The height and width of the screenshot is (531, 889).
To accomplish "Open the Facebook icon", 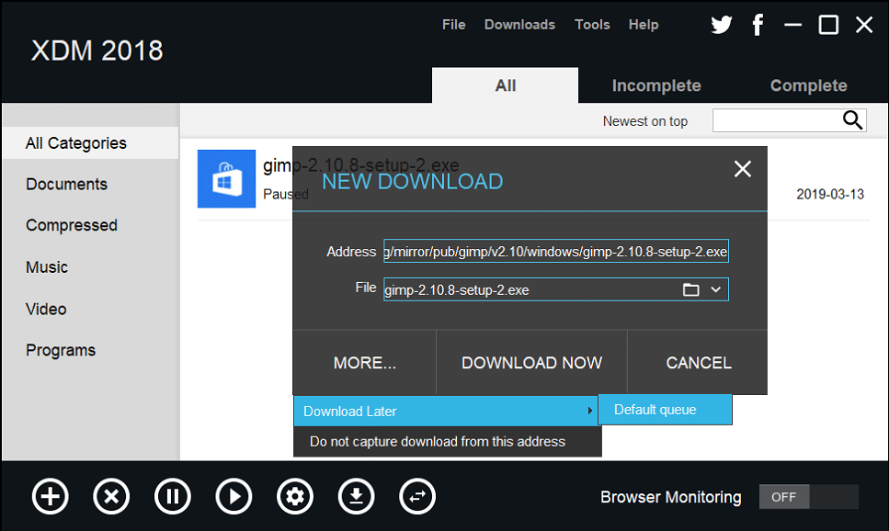I will point(758,25).
